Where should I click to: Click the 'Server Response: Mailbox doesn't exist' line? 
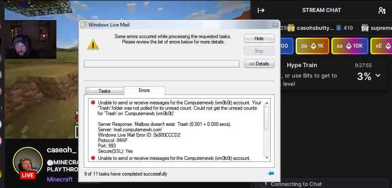pos(164,124)
